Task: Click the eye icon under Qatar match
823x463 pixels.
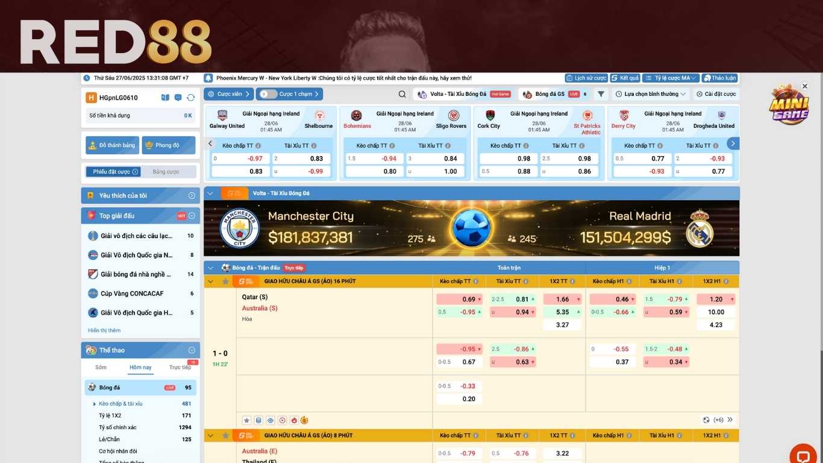Action: [x=271, y=420]
